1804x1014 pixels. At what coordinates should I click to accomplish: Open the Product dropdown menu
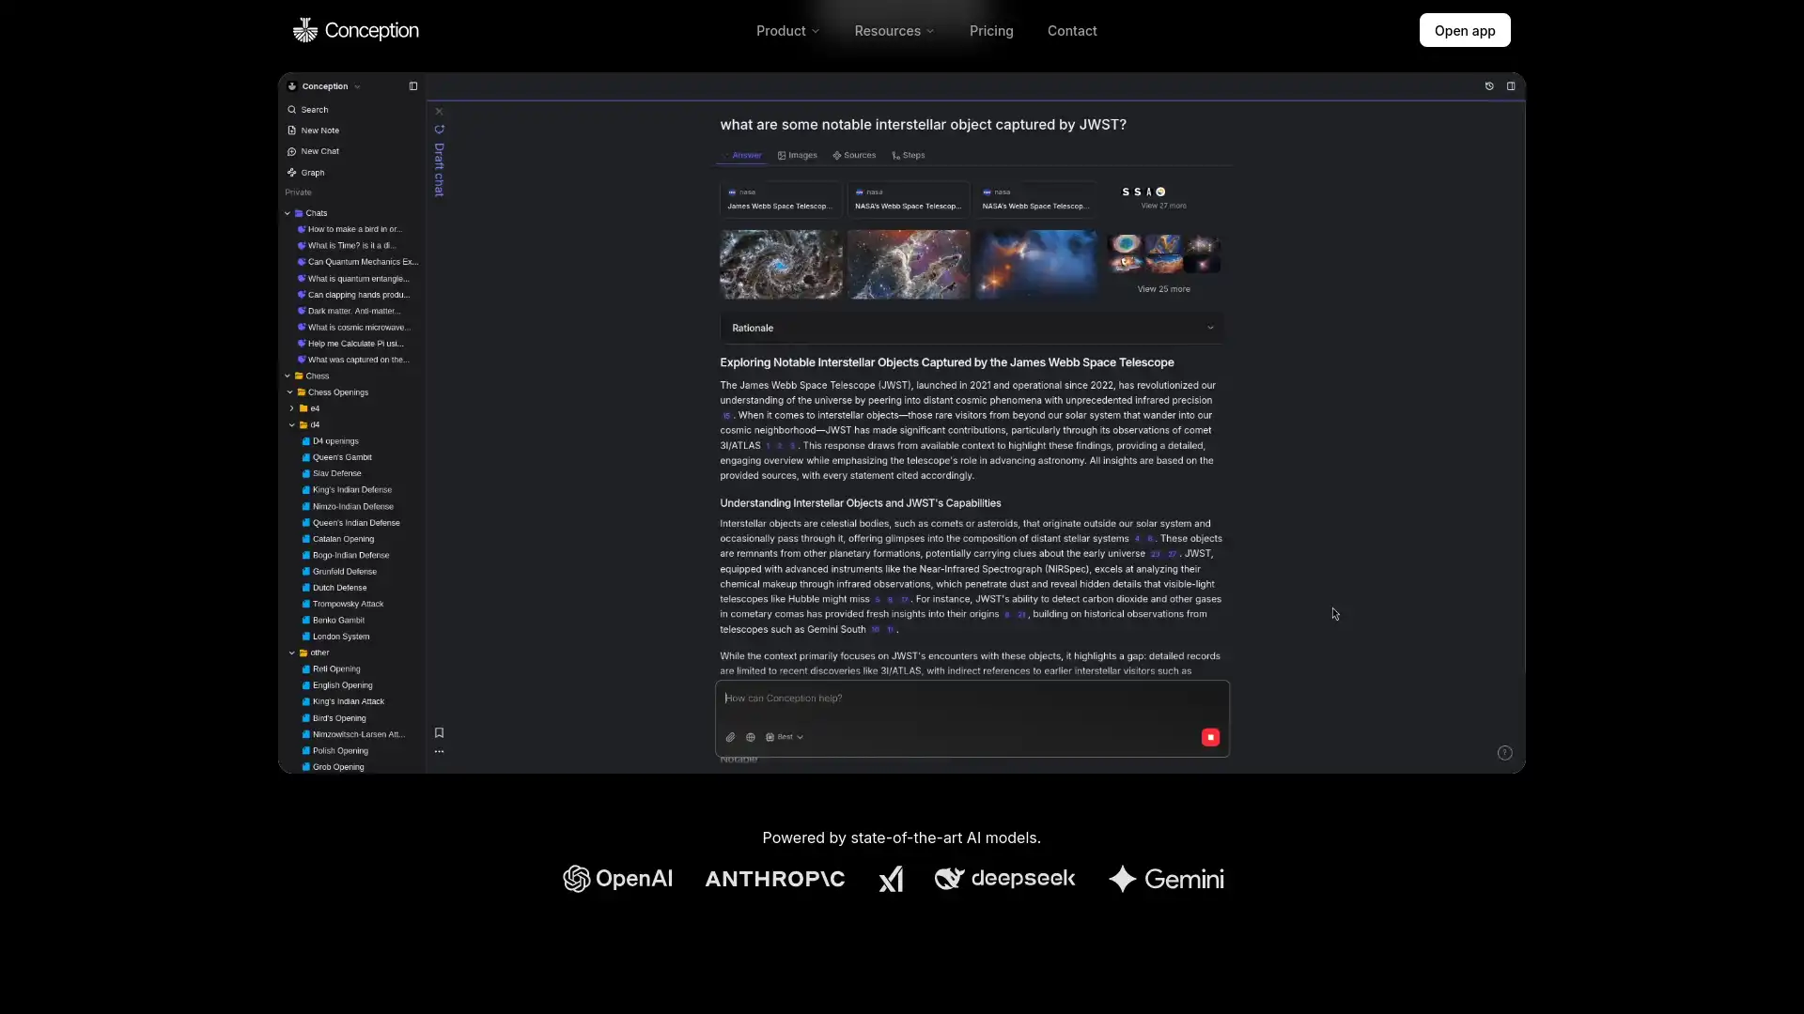tap(787, 31)
